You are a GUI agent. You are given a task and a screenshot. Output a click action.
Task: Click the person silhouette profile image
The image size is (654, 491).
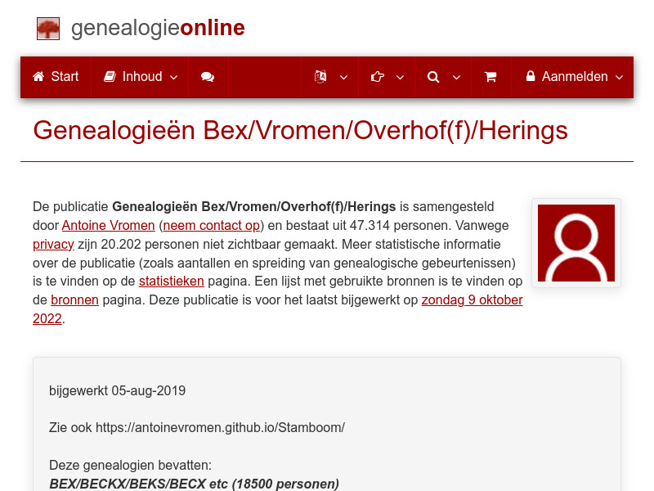(576, 242)
